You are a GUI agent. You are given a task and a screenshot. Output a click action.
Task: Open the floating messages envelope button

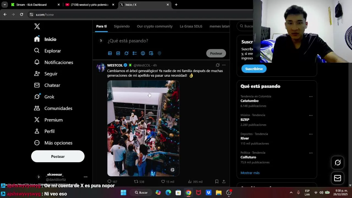(x=338, y=178)
